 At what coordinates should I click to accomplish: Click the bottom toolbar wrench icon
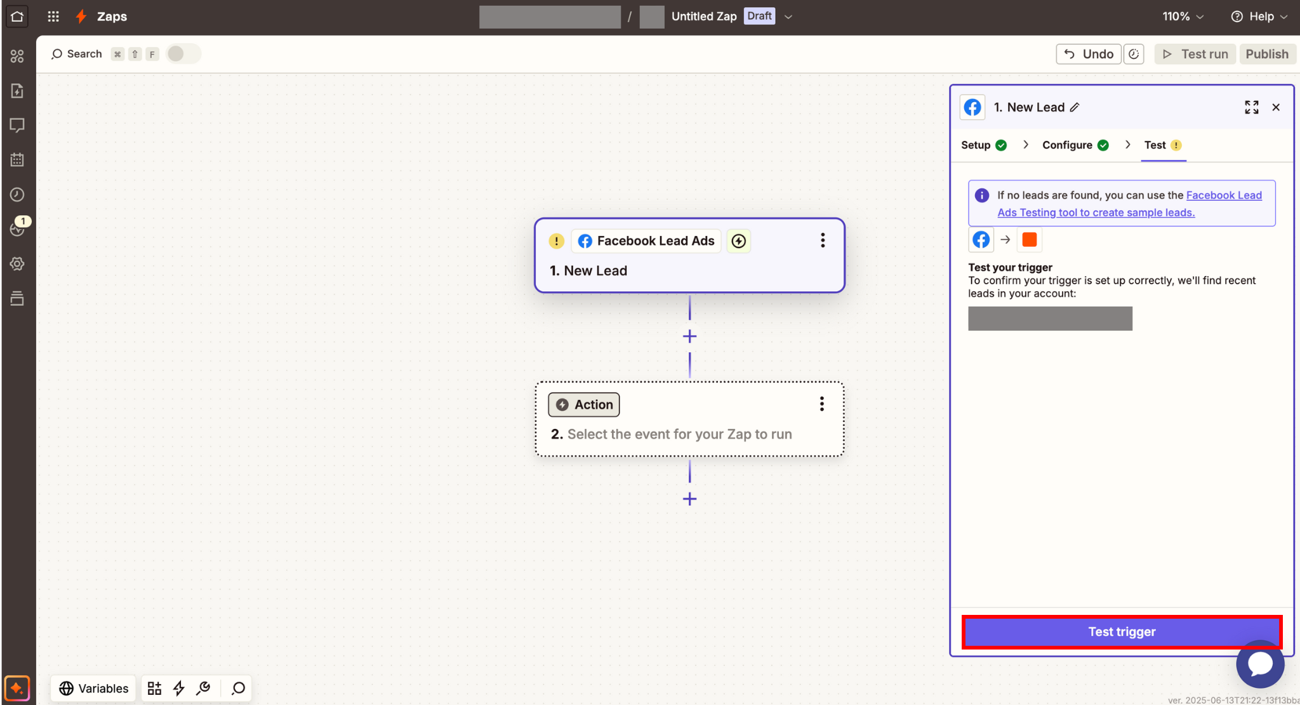coord(203,689)
